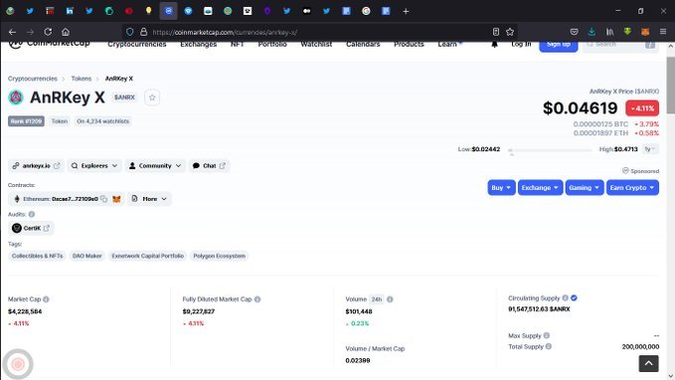
Task: Add token to MetaMask fox icon
Action: pyautogui.click(x=116, y=199)
